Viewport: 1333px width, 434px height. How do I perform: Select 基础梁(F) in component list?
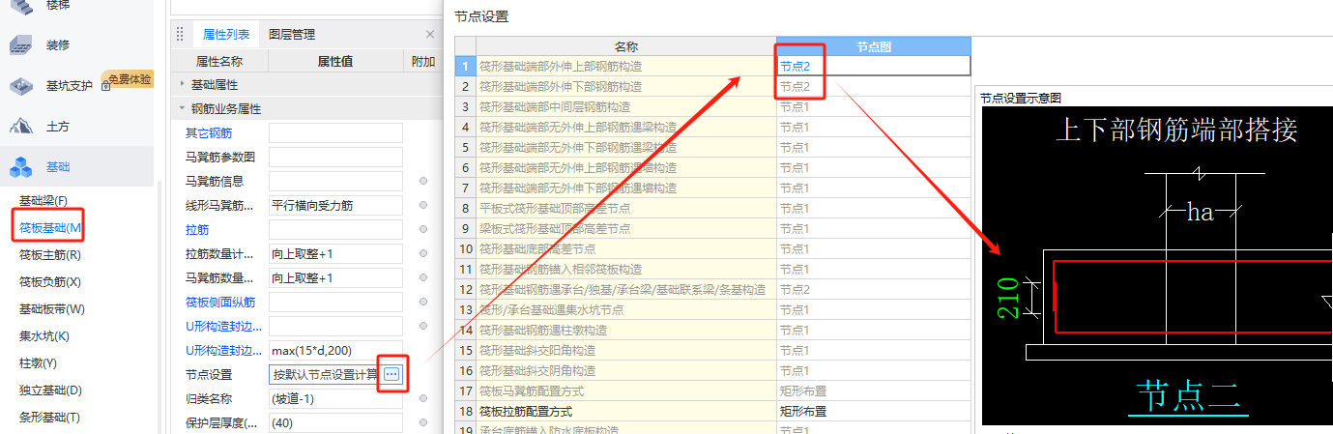tap(43, 201)
